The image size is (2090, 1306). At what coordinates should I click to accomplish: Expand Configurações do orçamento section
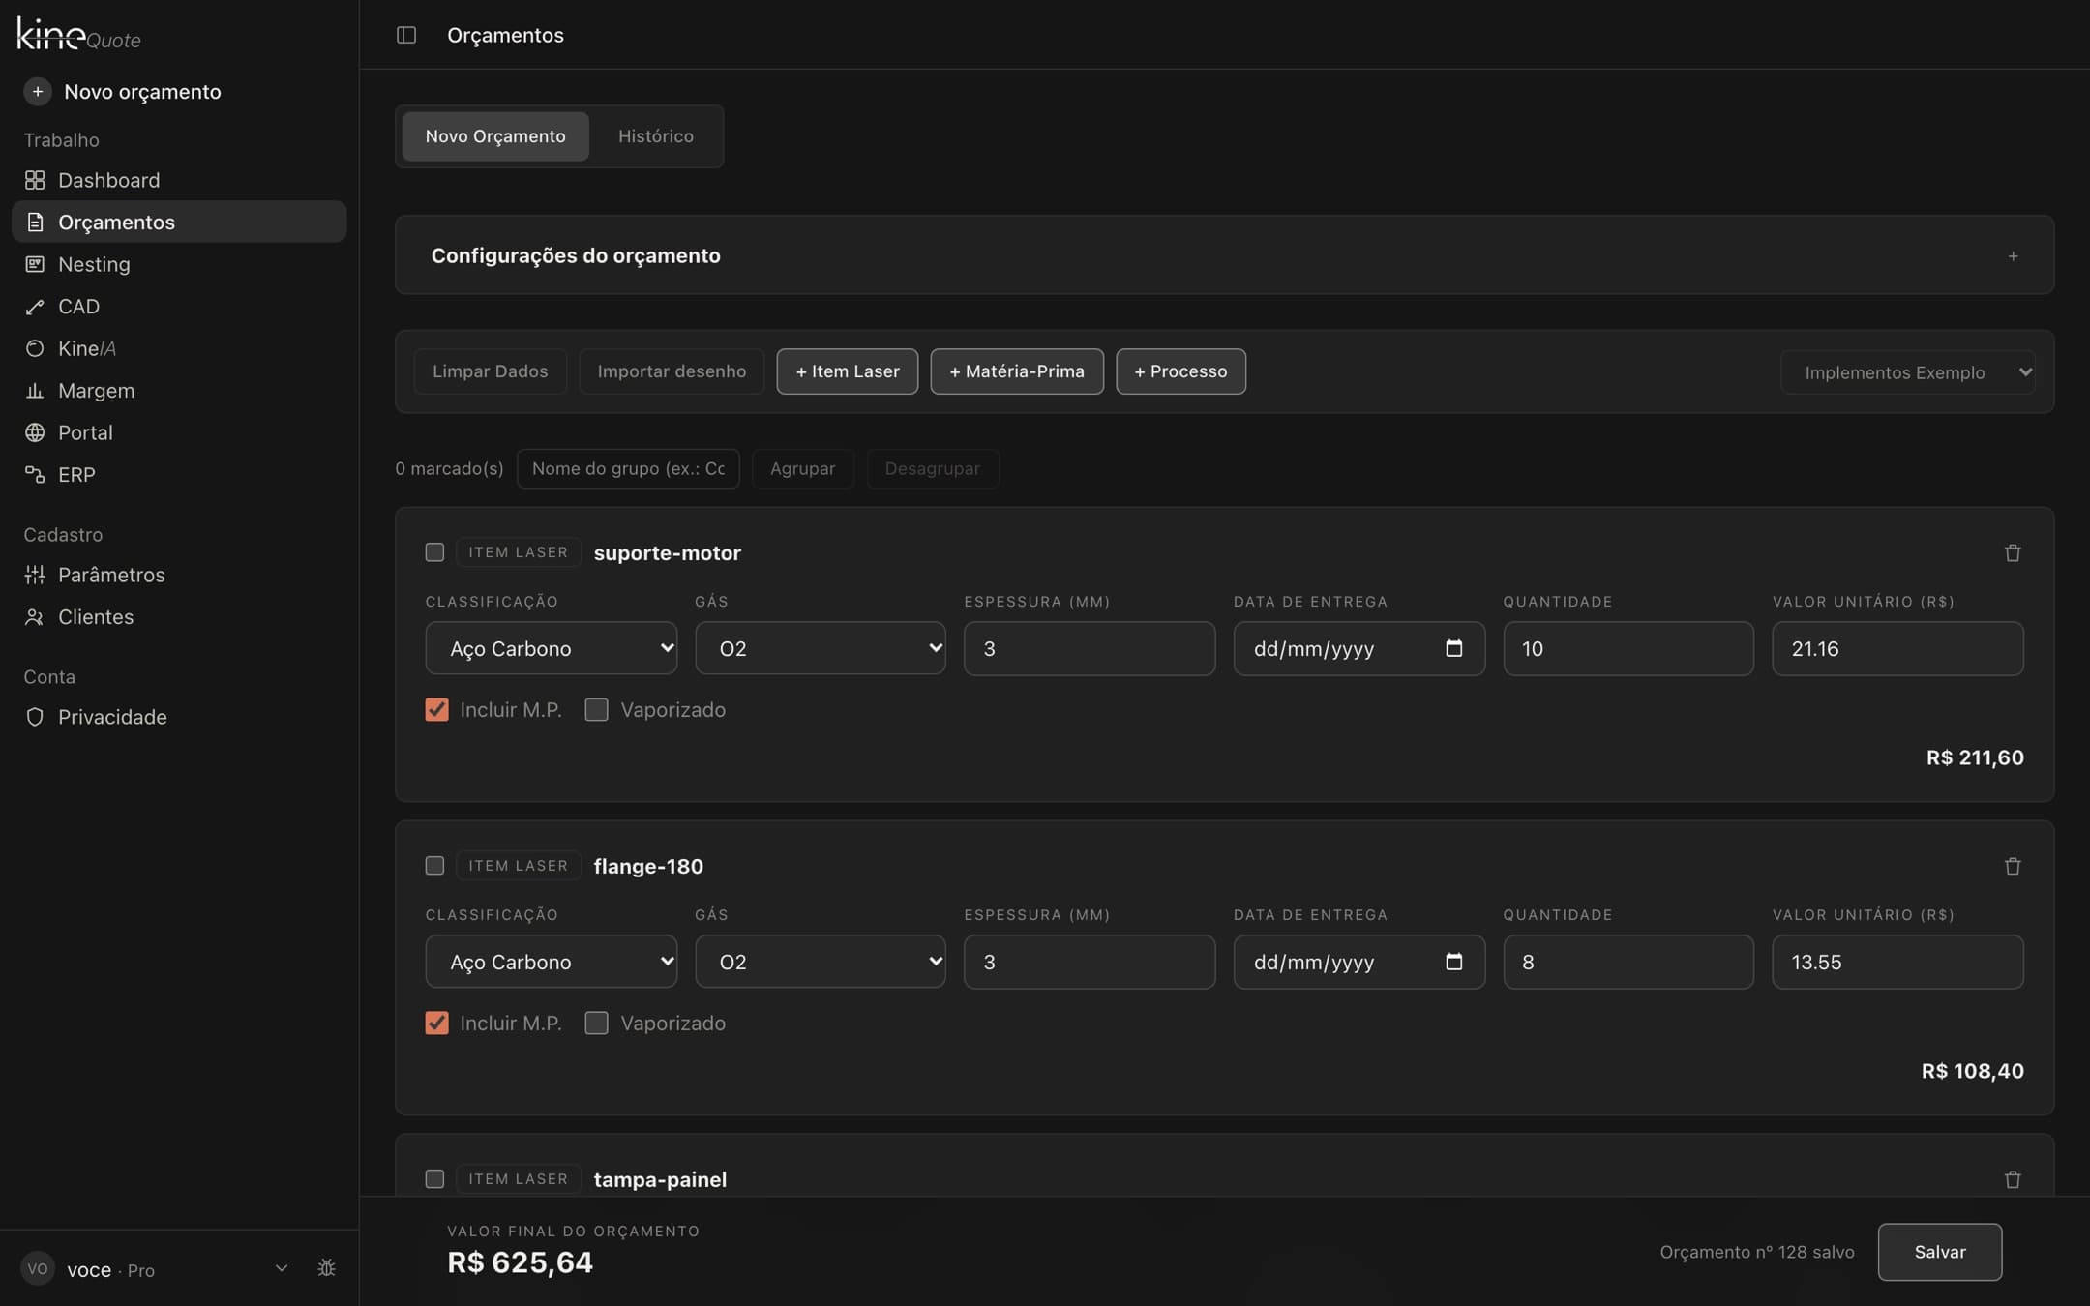click(x=2013, y=256)
